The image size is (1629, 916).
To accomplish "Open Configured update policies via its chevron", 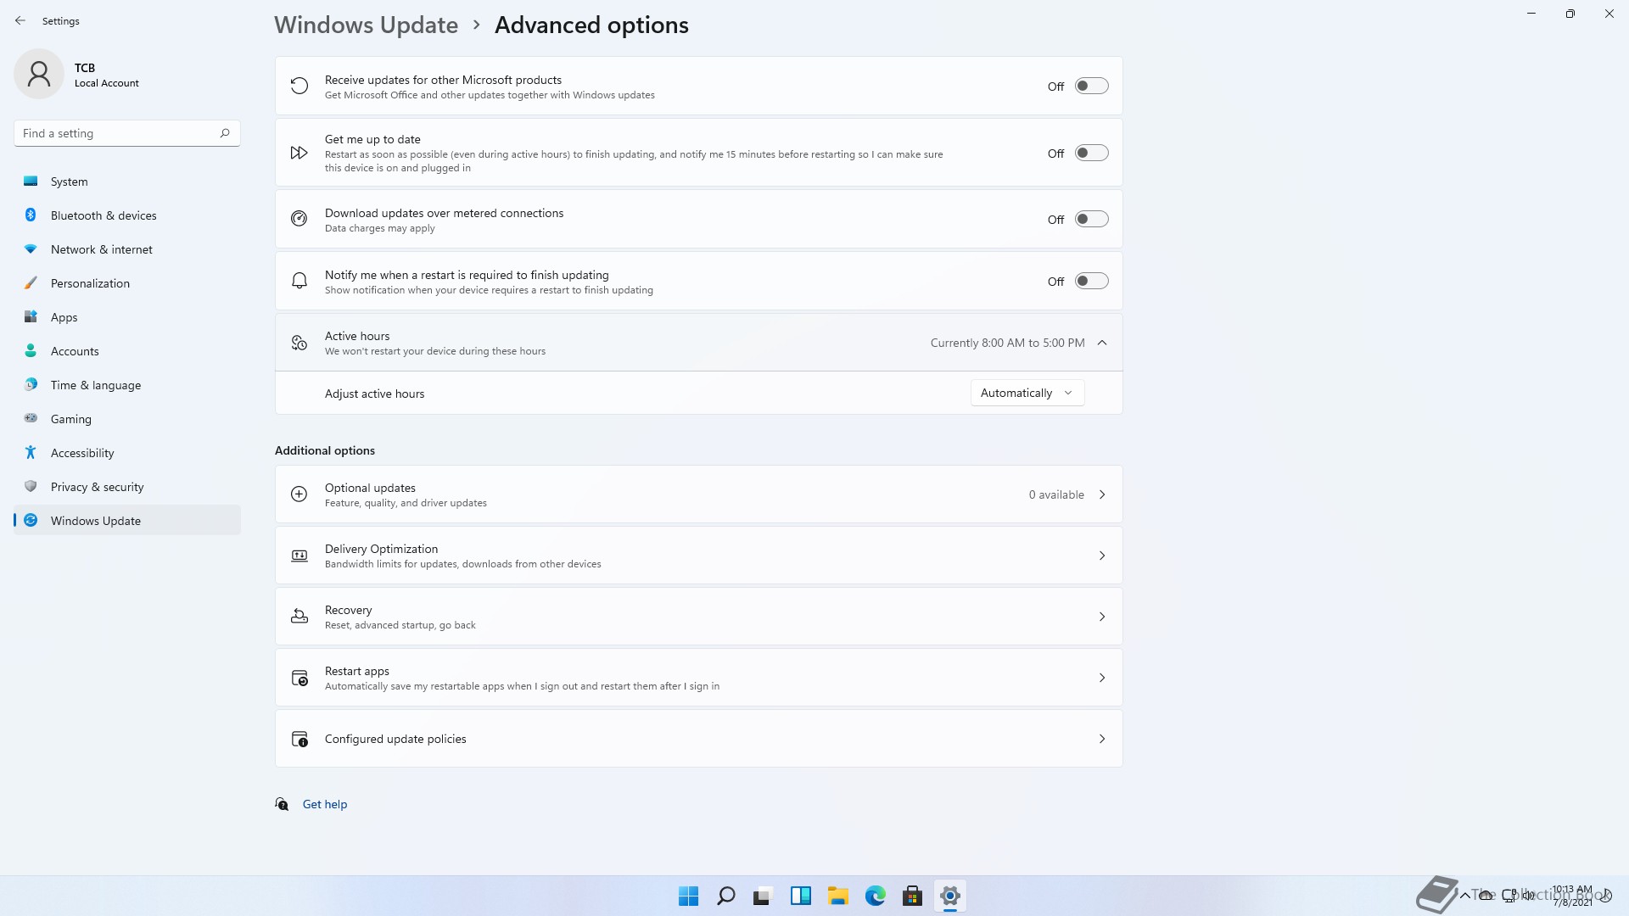I will pyautogui.click(x=1102, y=739).
